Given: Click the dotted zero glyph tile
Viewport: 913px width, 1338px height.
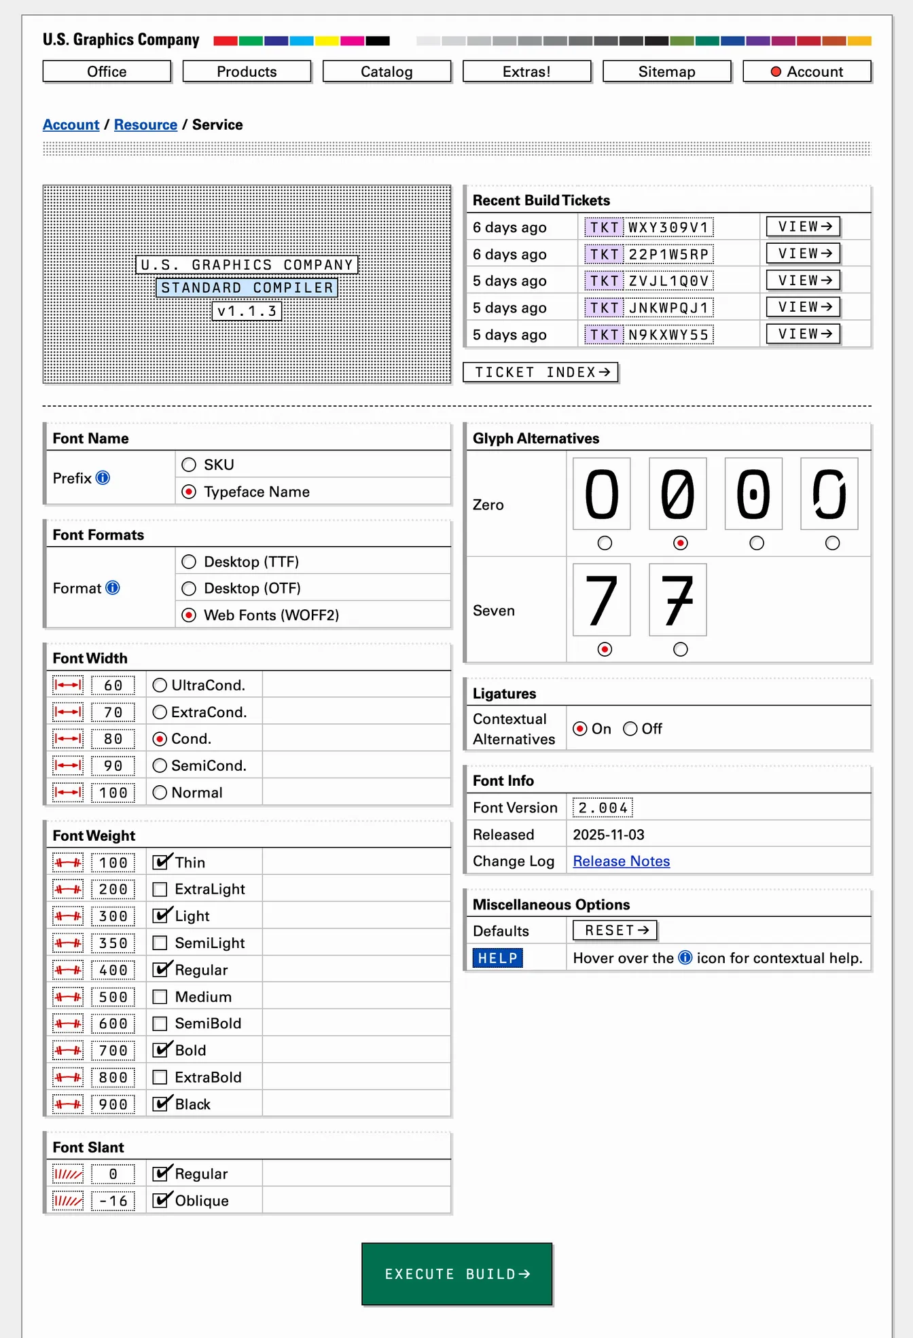Looking at the screenshot, I should coord(753,494).
